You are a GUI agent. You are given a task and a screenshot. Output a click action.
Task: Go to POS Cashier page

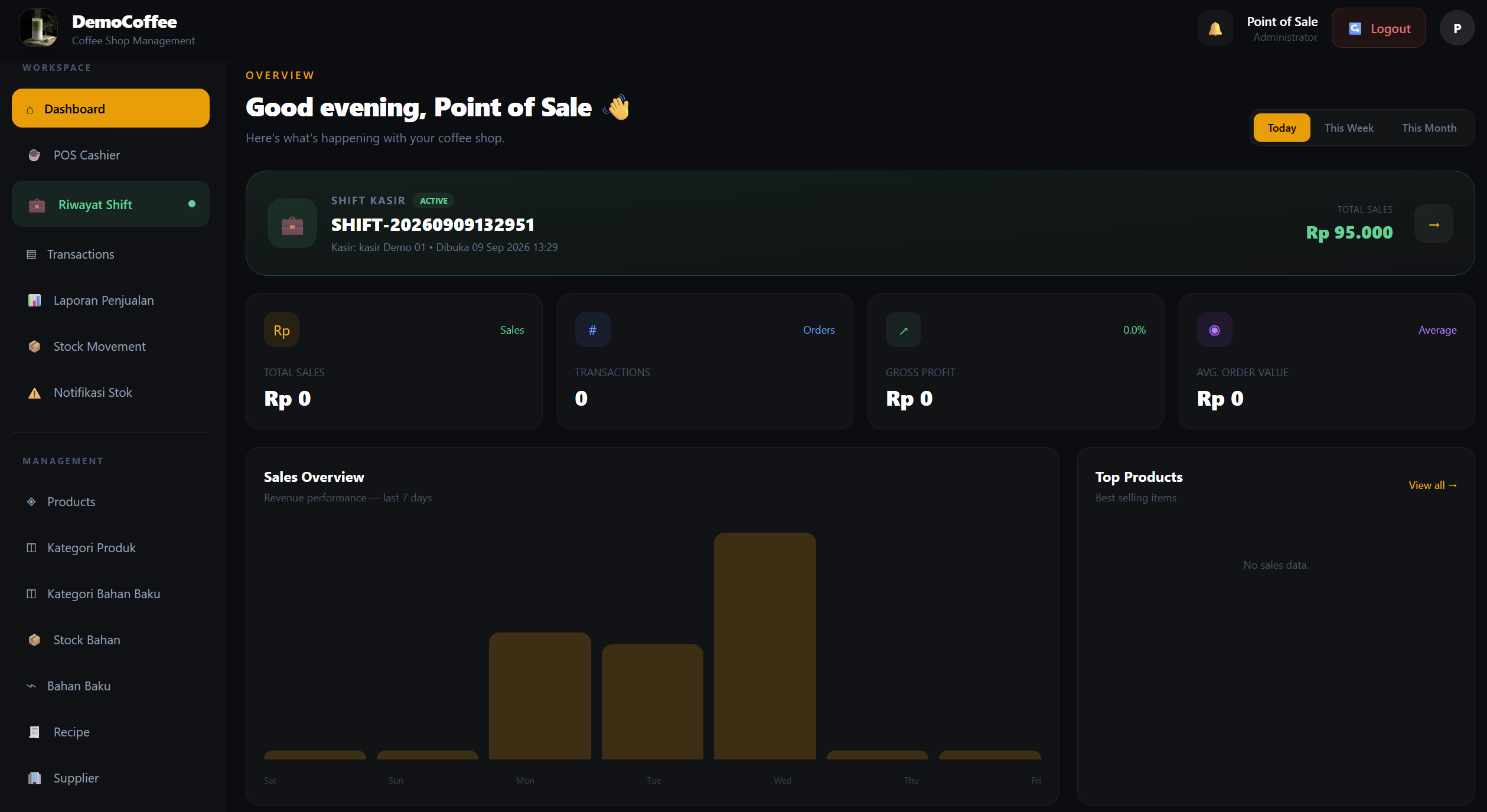[110, 155]
